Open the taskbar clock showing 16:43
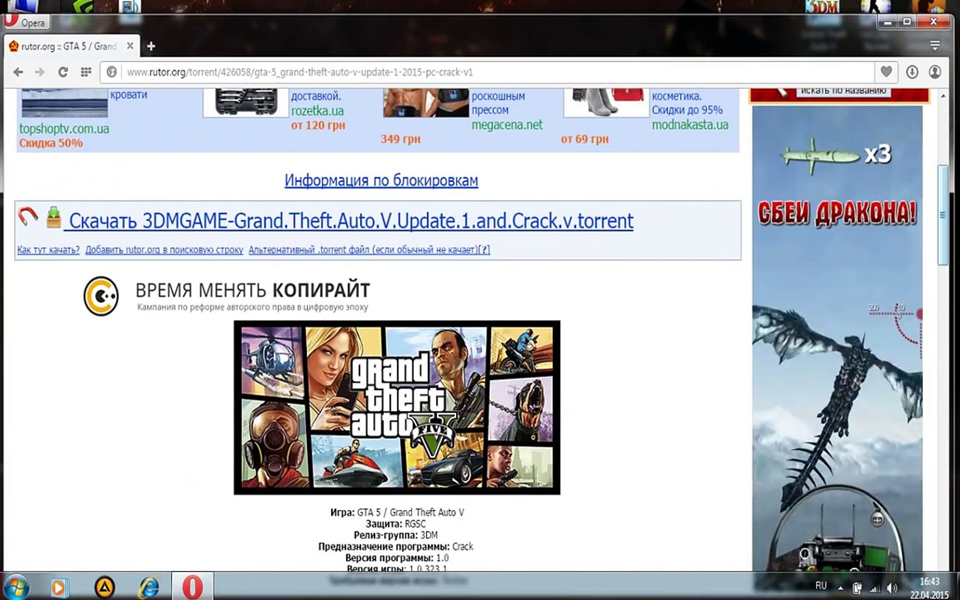This screenshot has height=600, width=960. pos(929,588)
